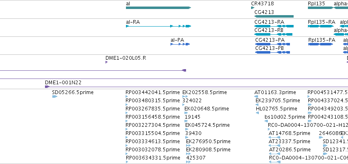
Task: Click the DME1-020L05.R arrow marker
Action: click(x=107, y=62)
